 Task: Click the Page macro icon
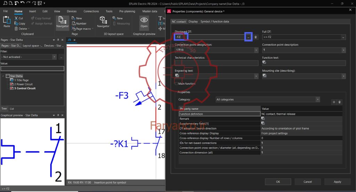click(x=74, y=28)
